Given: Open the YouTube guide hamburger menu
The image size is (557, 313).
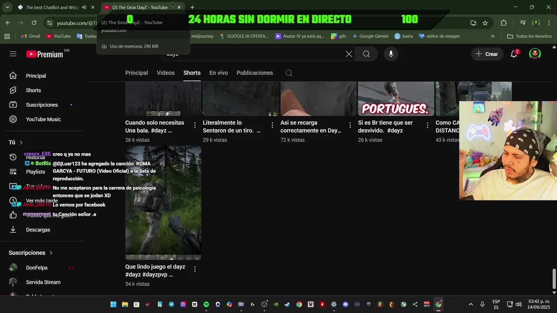Looking at the screenshot, I should 13,54.
